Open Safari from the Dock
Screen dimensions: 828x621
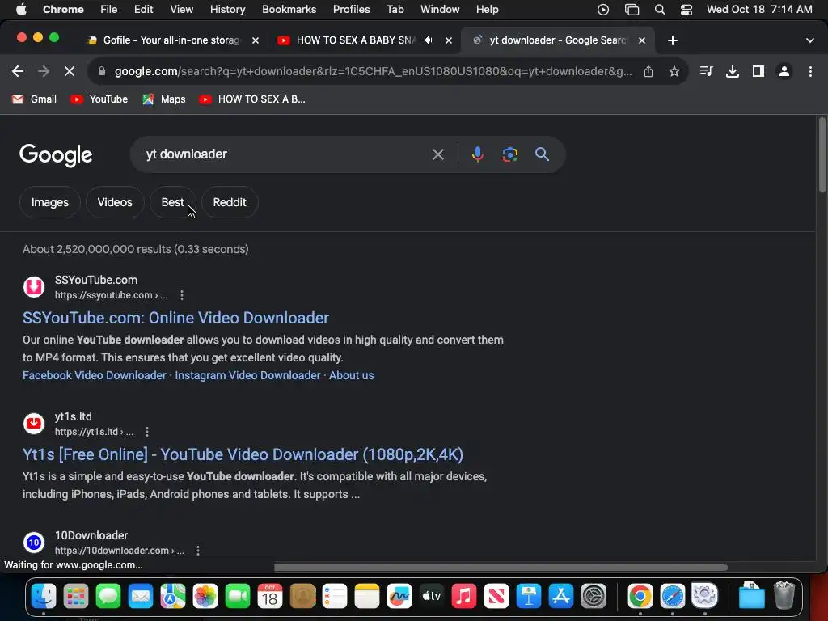pyautogui.click(x=672, y=596)
